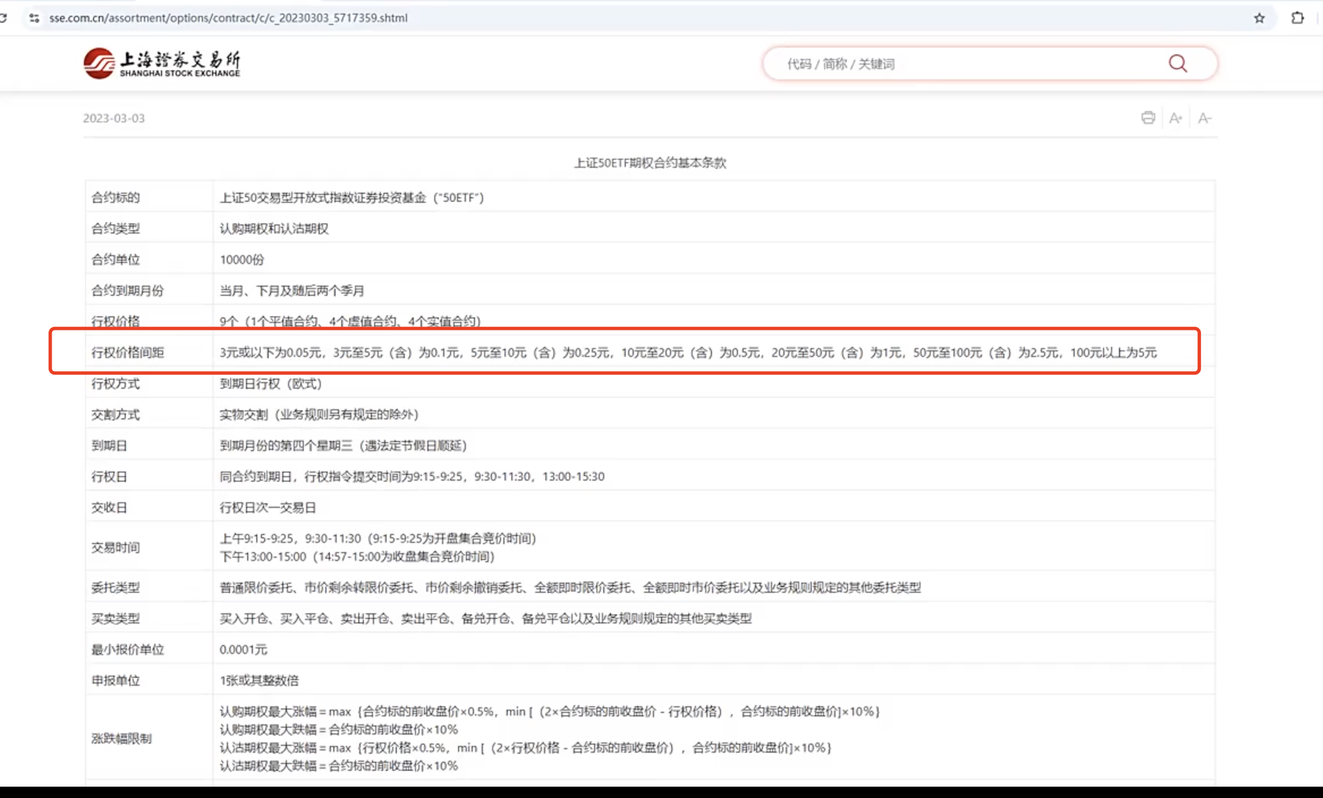Click the search magnifier icon
Screen dimensions: 1323x798
(x=1177, y=63)
